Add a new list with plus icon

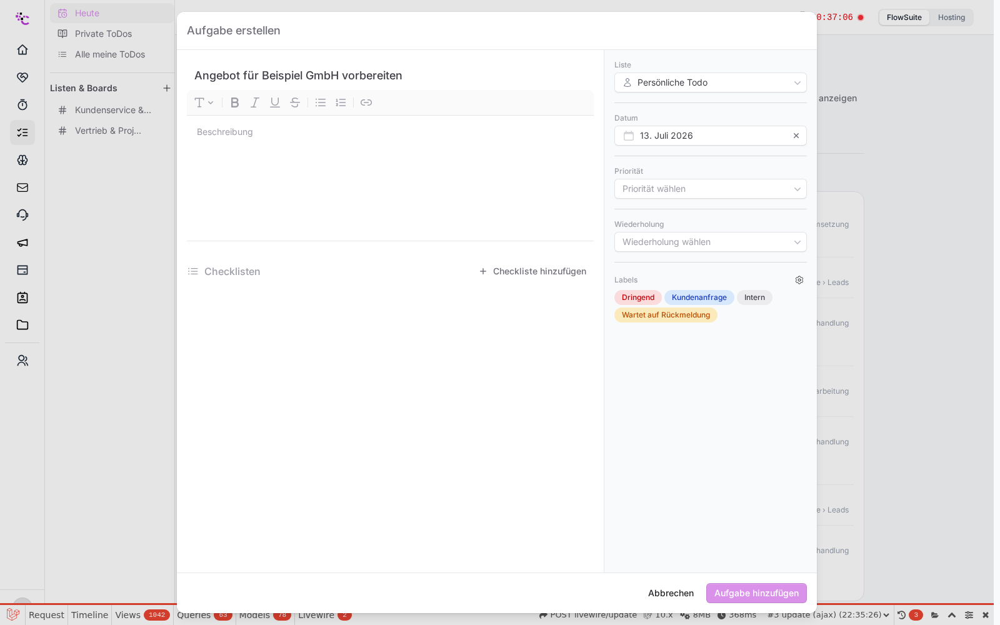pos(167,88)
